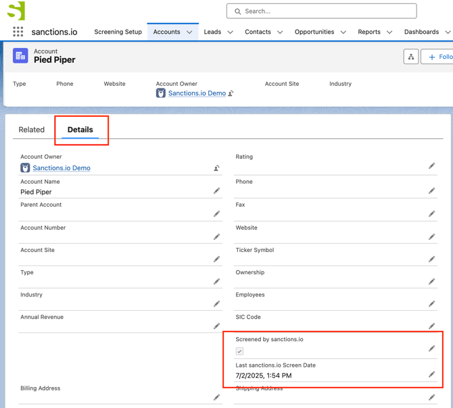Open Sanctions.io Demo link in Details section

(62, 168)
